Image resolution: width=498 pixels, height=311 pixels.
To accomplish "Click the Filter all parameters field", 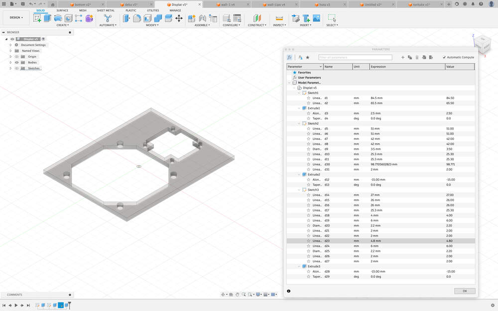I will pyautogui.click(x=355, y=57).
